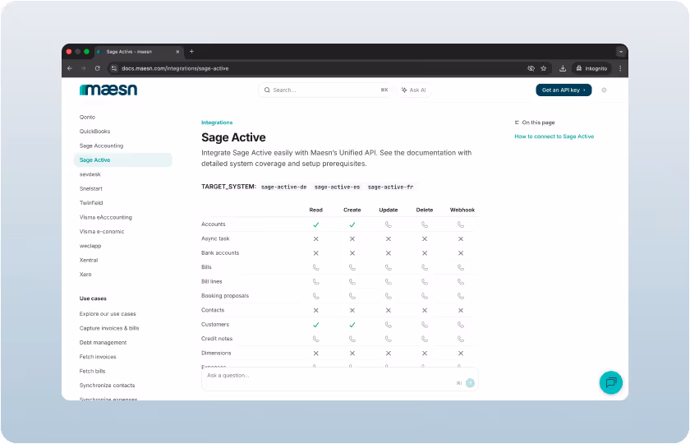The height and width of the screenshot is (444, 690).
Task: Open site info icon in address bar
Action: point(114,68)
